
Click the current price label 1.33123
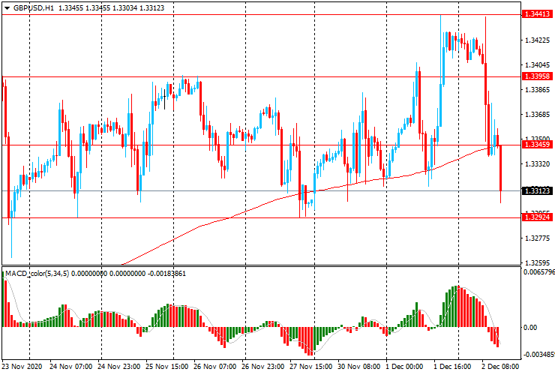click(x=537, y=190)
